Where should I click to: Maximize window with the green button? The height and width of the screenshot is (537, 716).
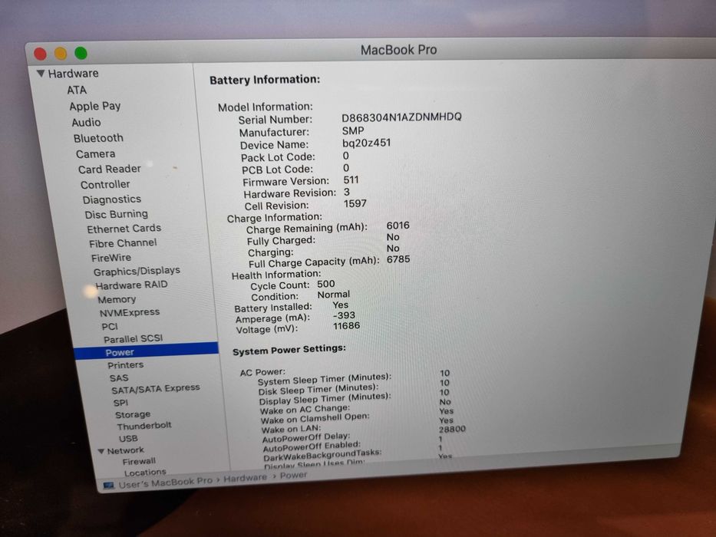[x=81, y=53]
